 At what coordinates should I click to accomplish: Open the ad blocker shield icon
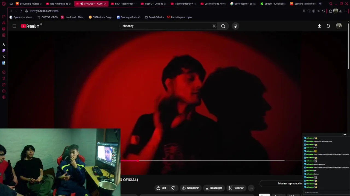tap(314, 11)
